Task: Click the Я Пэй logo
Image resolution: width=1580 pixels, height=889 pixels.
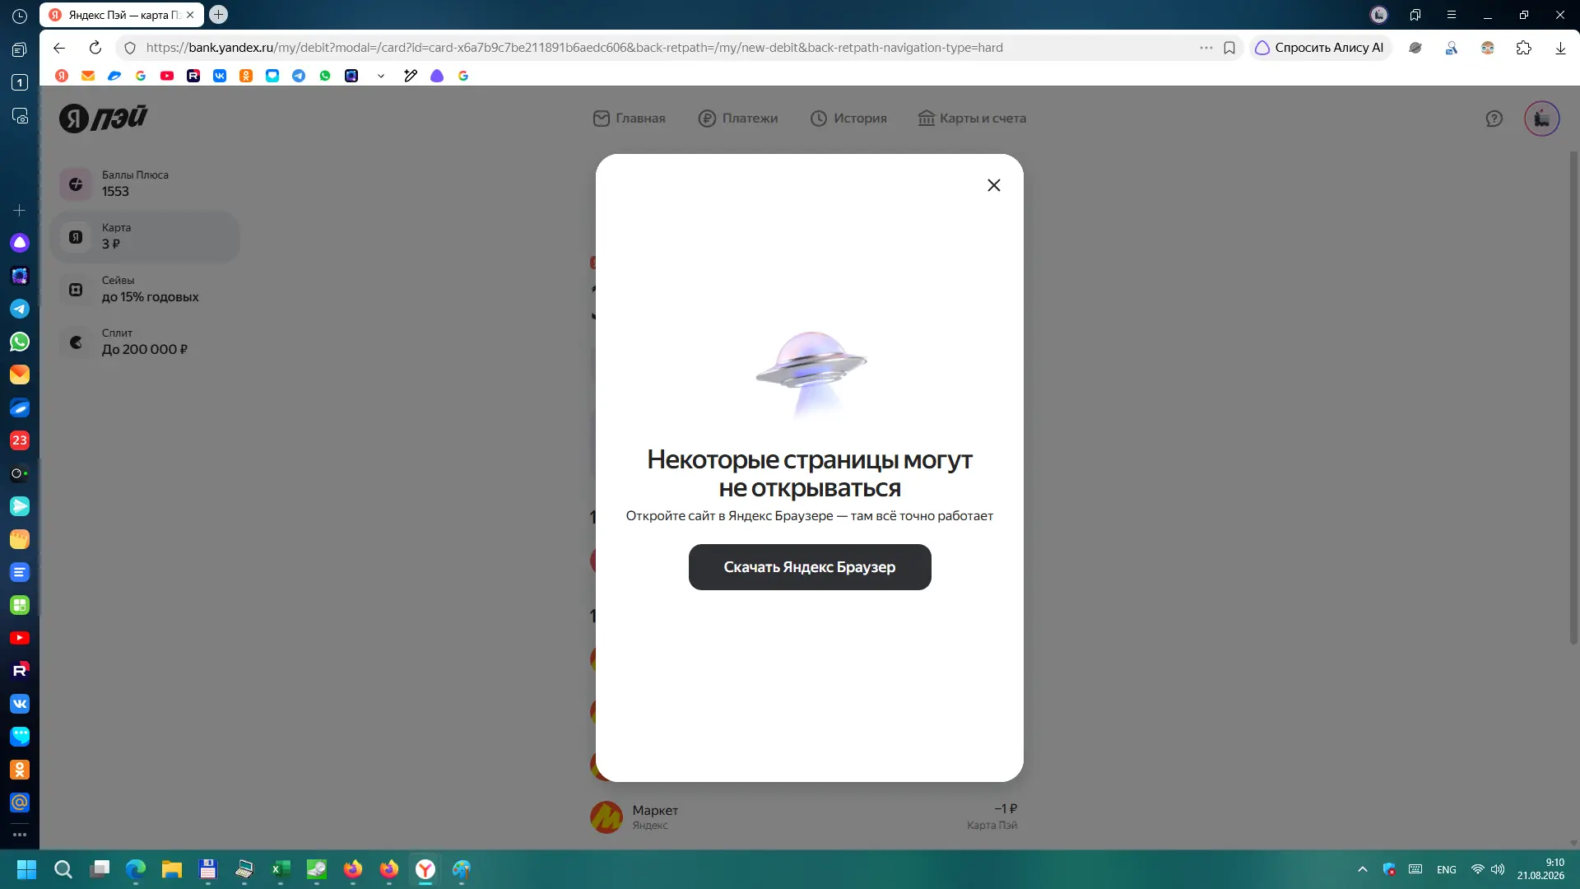Action: 104,118
